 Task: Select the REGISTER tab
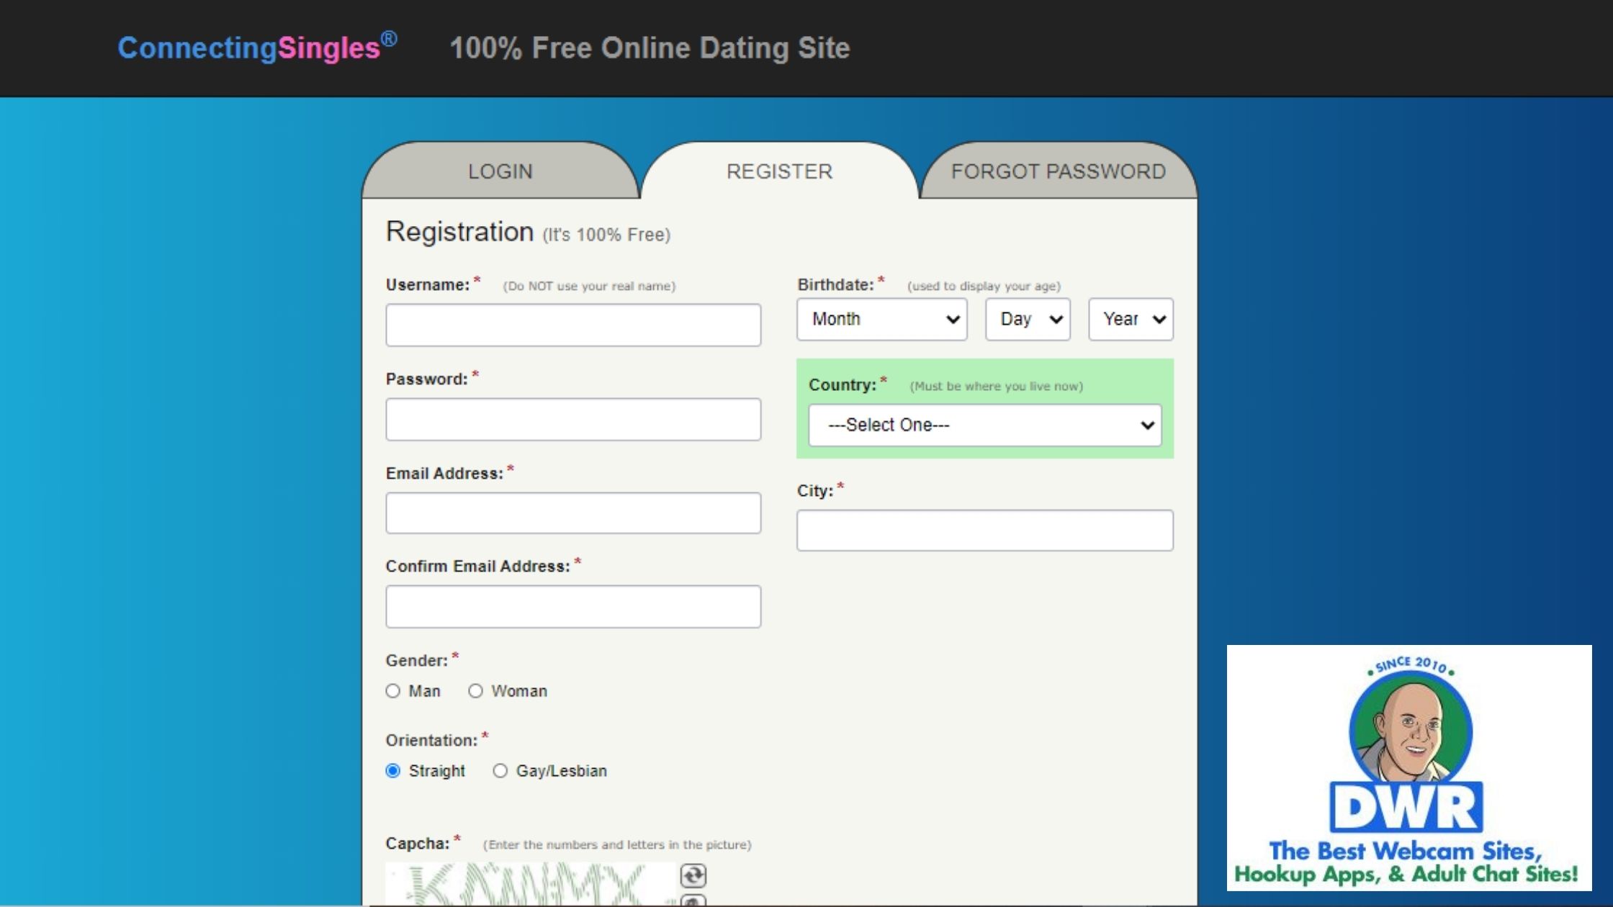(x=779, y=171)
